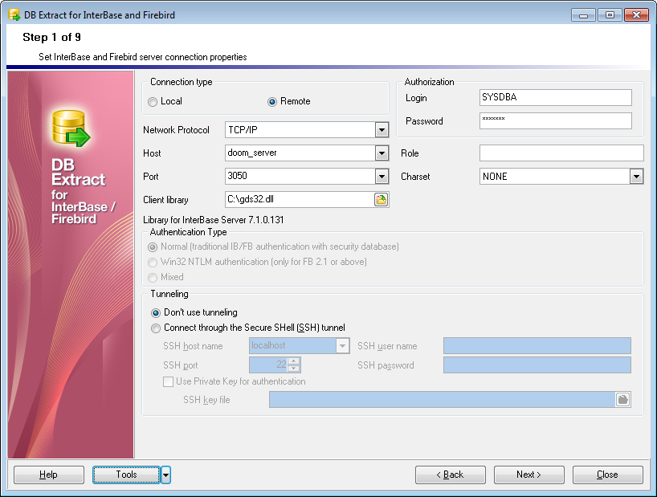Click the DB Extract title bar icon
657x497 pixels.
click(x=14, y=15)
